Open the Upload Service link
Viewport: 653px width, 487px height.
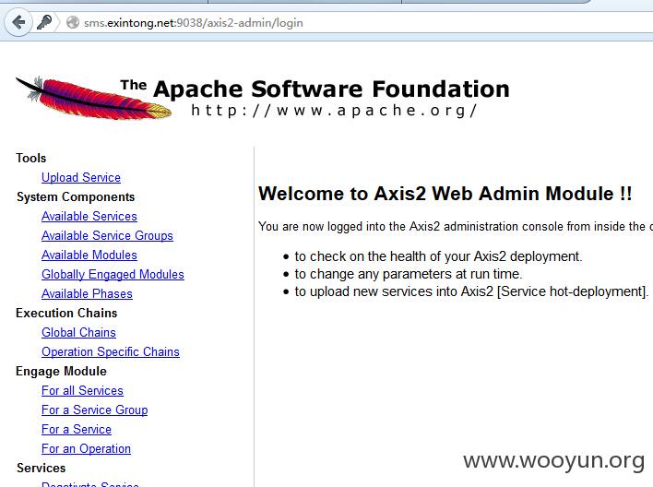point(81,177)
